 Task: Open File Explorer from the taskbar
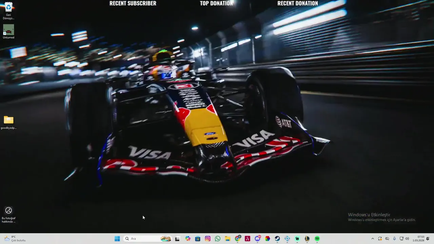tap(228, 239)
